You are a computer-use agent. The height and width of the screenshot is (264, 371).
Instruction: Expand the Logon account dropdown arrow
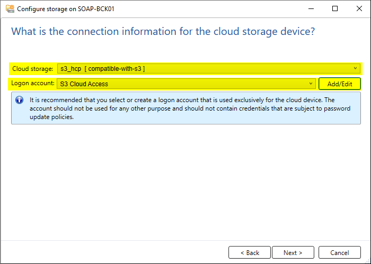[x=311, y=84]
